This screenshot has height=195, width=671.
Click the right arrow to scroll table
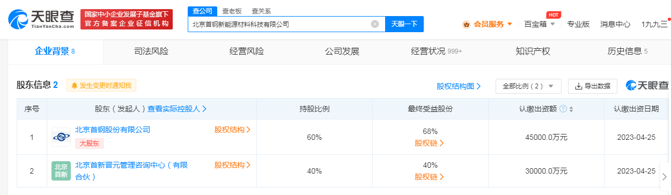click(665, 176)
